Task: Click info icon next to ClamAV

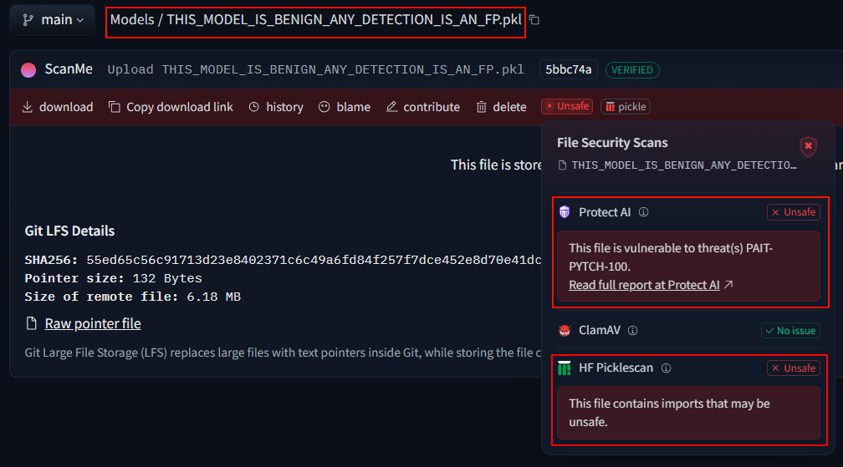Action: coord(632,330)
